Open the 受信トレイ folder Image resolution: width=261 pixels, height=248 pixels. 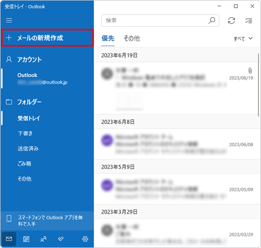(x=48, y=119)
